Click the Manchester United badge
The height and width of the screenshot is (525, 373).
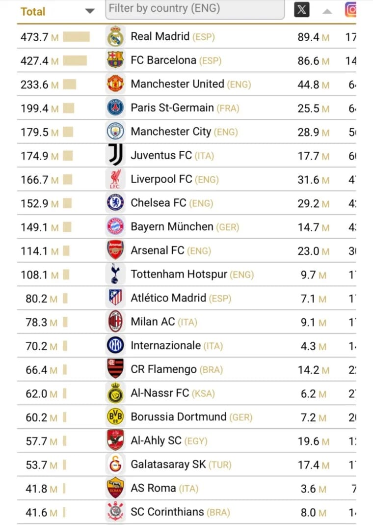(x=115, y=84)
